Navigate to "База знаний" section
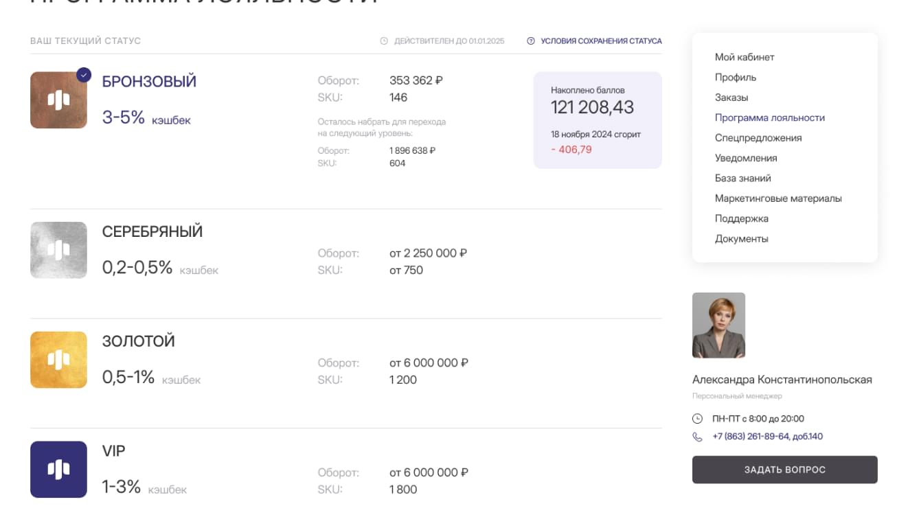 tap(743, 179)
